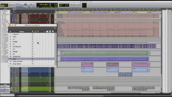Image resolution: width=172 pixels, height=97 pixels.
Task: Select the long purple clip below green clip
Action: point(105,59)
